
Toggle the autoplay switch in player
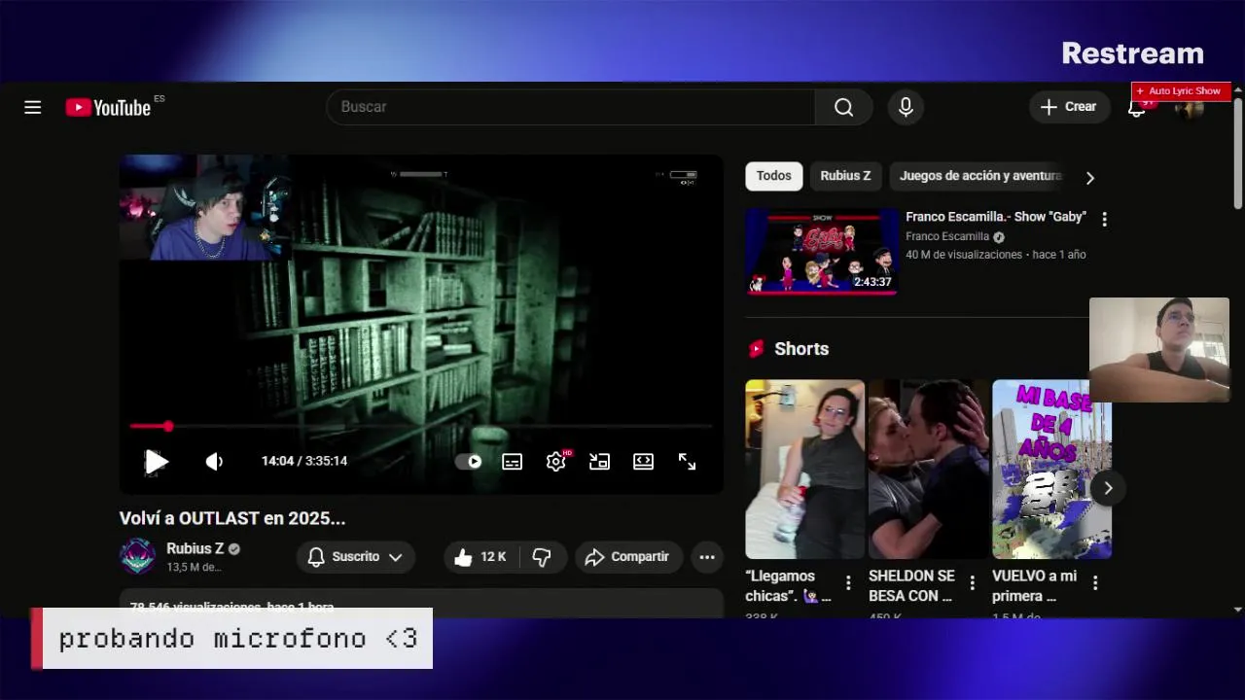(x=469, y=462)
